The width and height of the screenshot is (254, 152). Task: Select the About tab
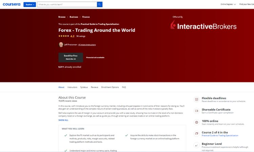pyautogui.click(x=61, y=87)
